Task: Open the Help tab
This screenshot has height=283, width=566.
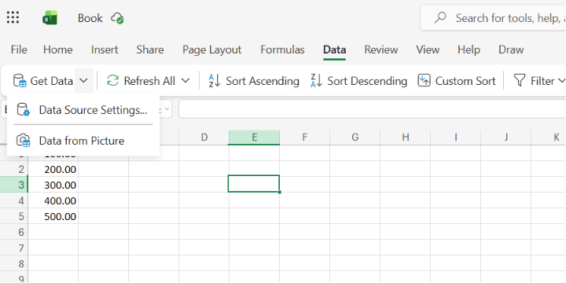Action: coord(469,50)
